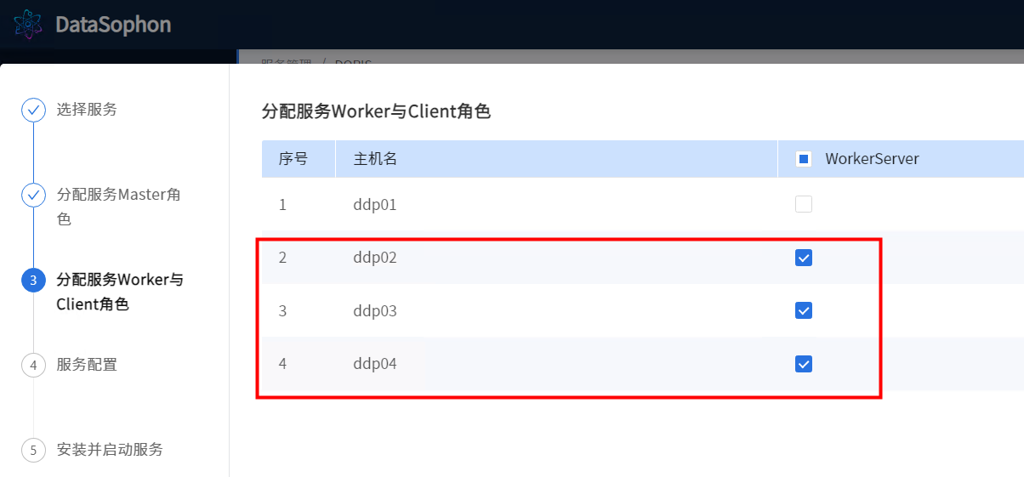
Task: Click the step 3 number circle
Action: 33,280
